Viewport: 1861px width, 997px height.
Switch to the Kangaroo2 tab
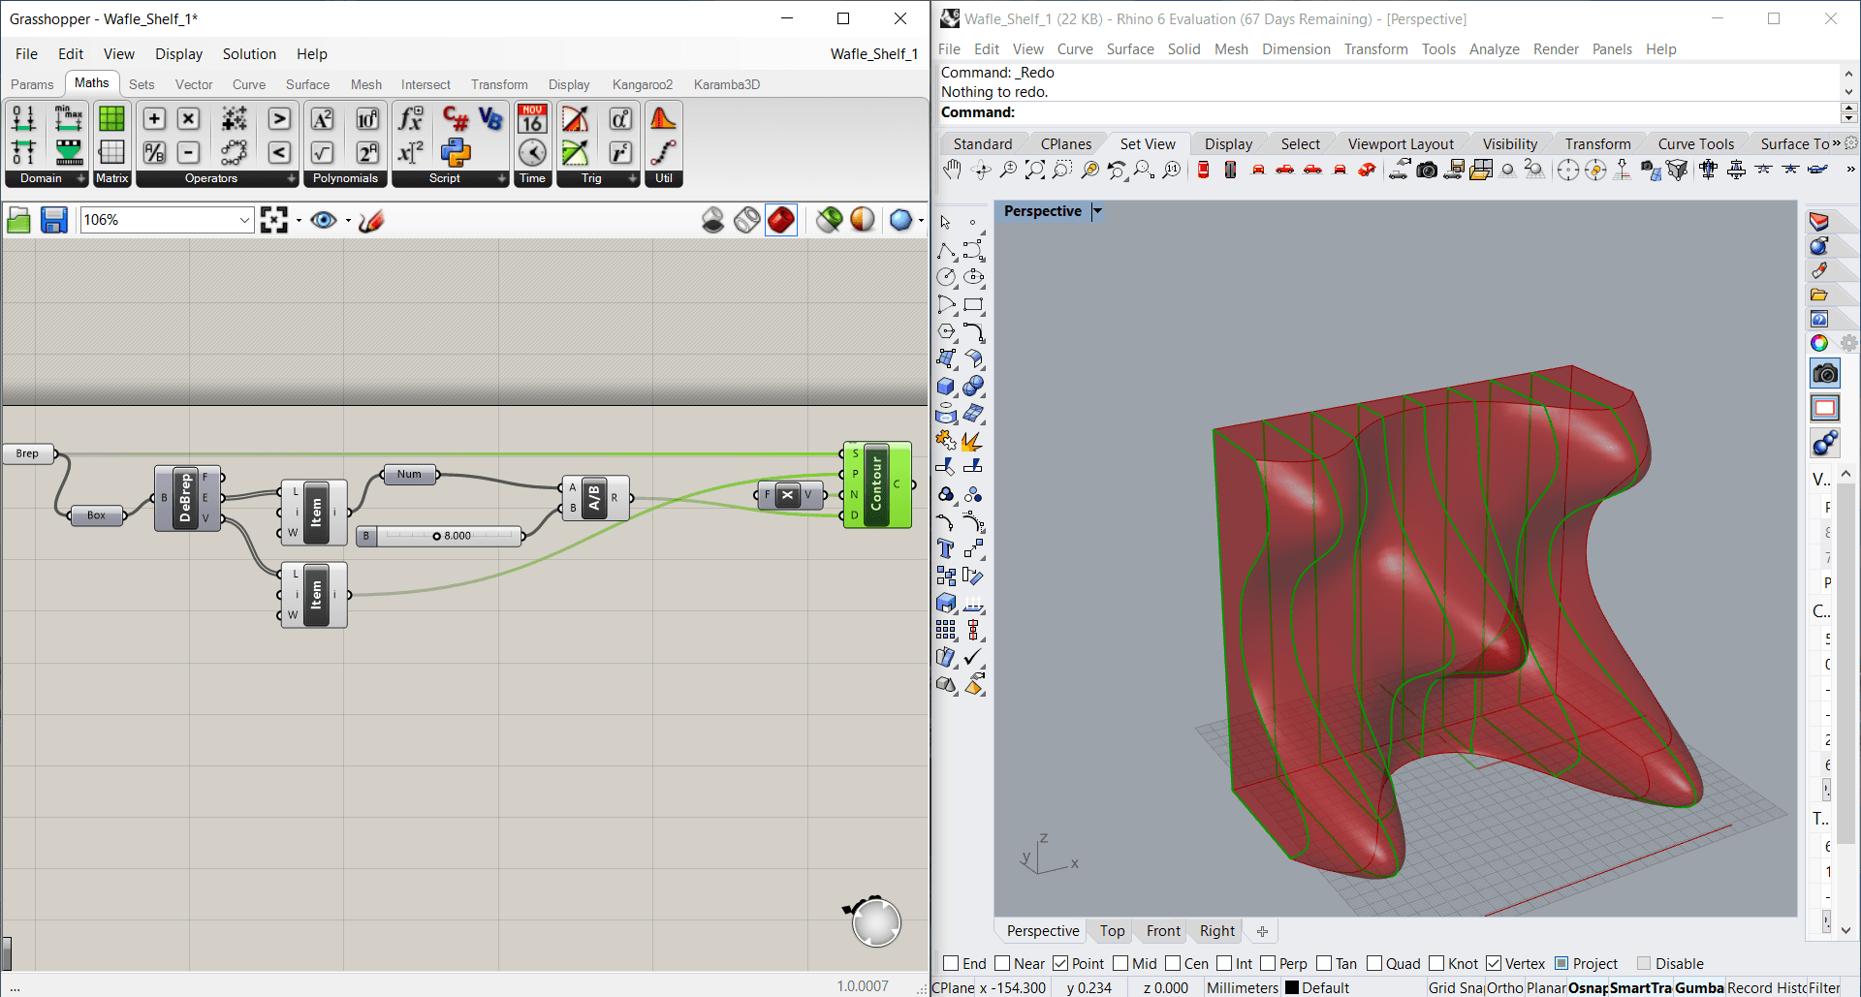[x=642, y=84]
